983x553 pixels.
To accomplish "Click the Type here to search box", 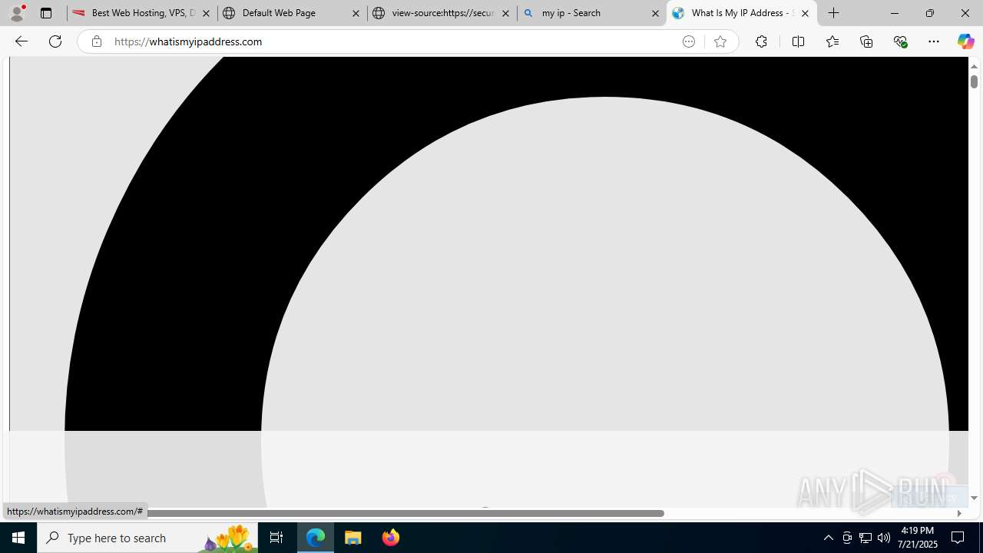I will [147, 538].
